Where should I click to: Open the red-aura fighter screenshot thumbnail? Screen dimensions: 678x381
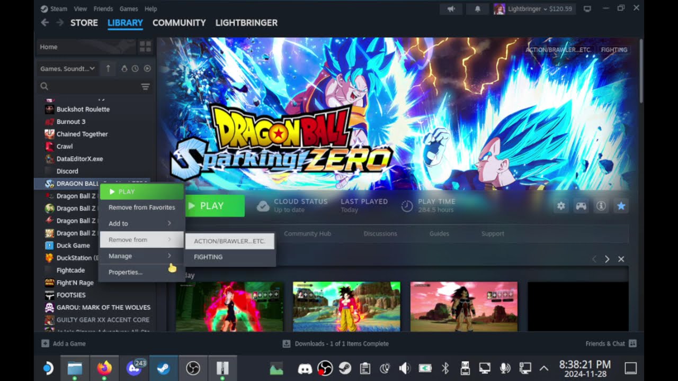point(229,306)
